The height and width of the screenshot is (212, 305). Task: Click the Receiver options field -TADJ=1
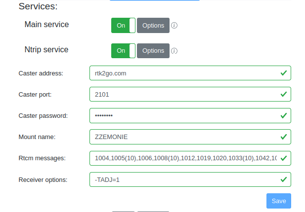190,179
